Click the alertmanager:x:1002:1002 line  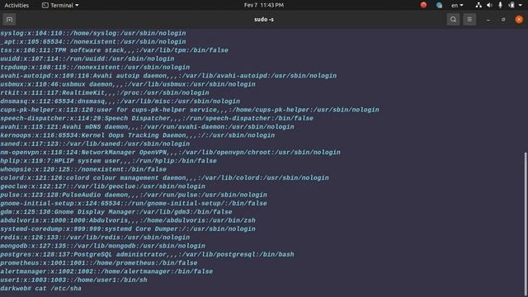coord(106,271)
